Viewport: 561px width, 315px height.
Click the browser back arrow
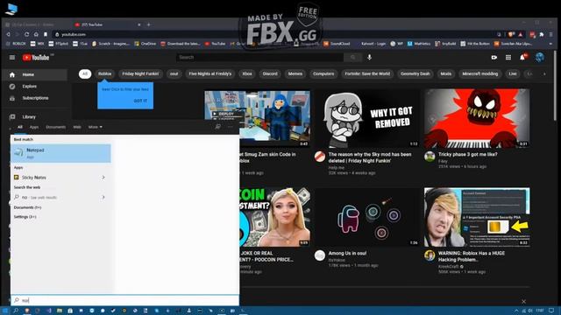(x=8, y=34)
